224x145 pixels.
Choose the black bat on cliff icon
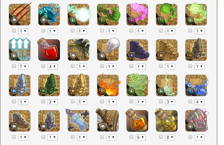pos(78,50)
